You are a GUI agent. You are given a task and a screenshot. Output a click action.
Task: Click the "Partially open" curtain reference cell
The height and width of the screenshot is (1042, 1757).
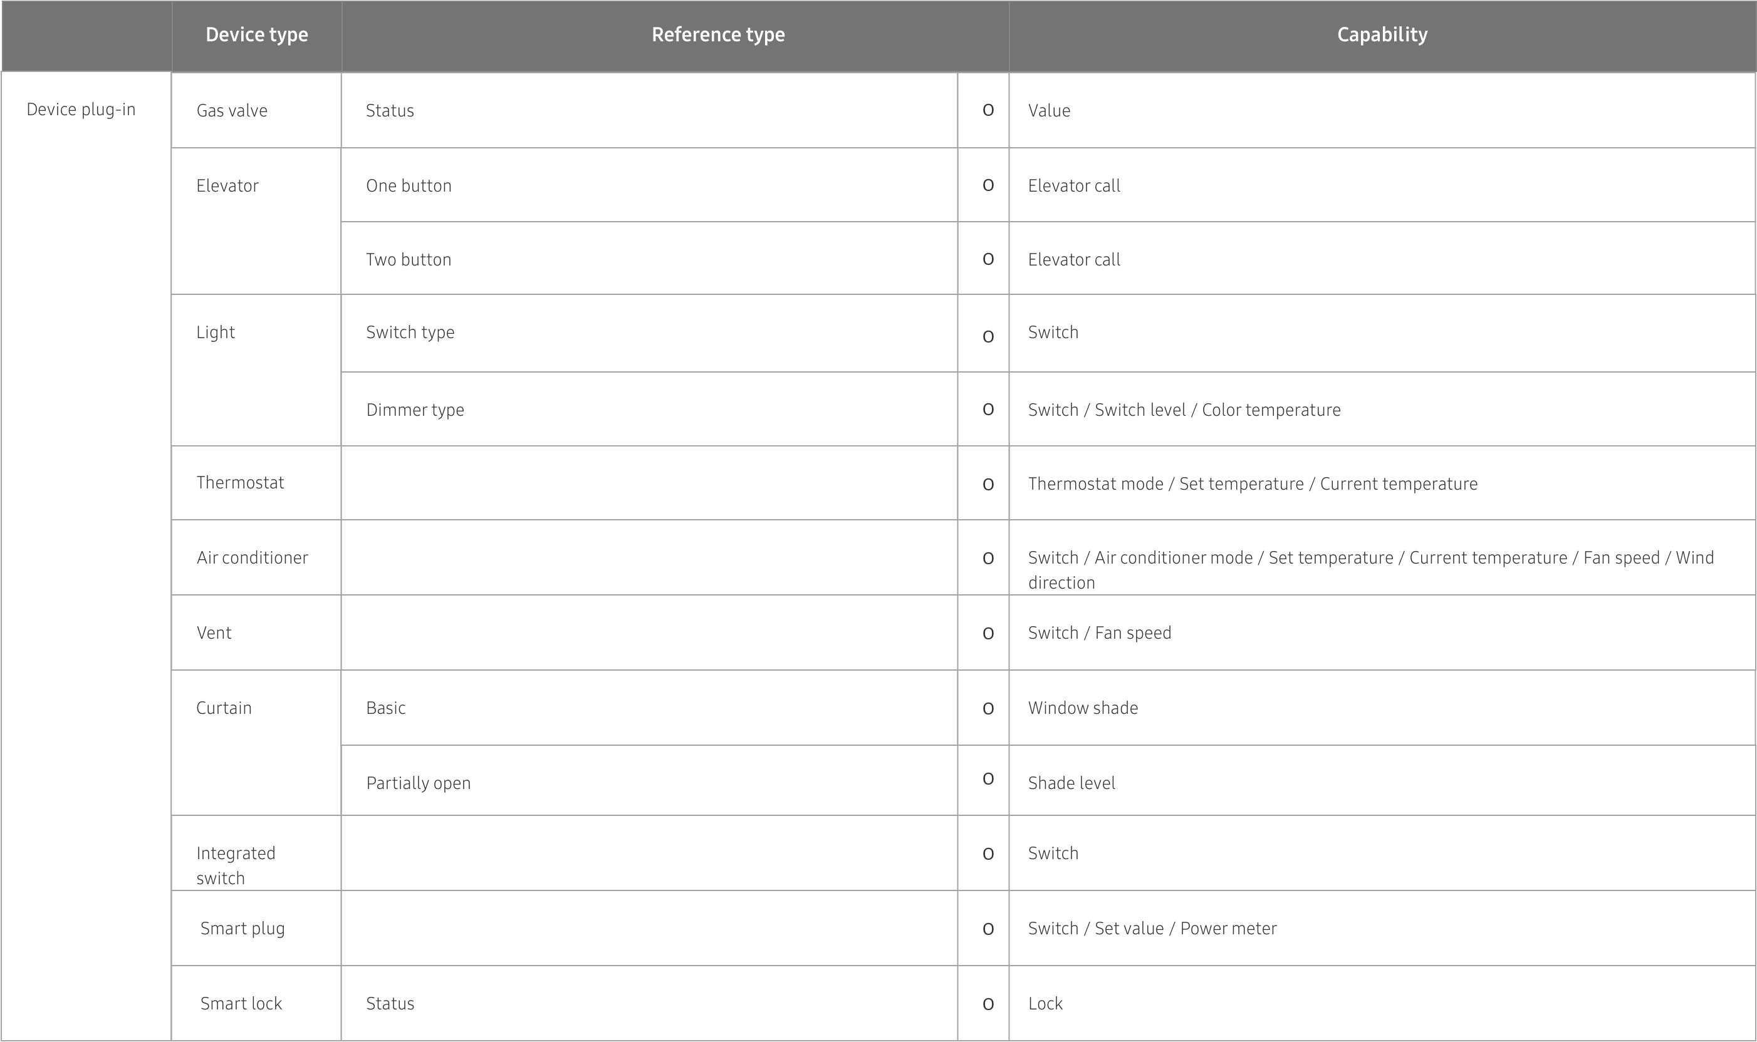[x=419, y=783]
